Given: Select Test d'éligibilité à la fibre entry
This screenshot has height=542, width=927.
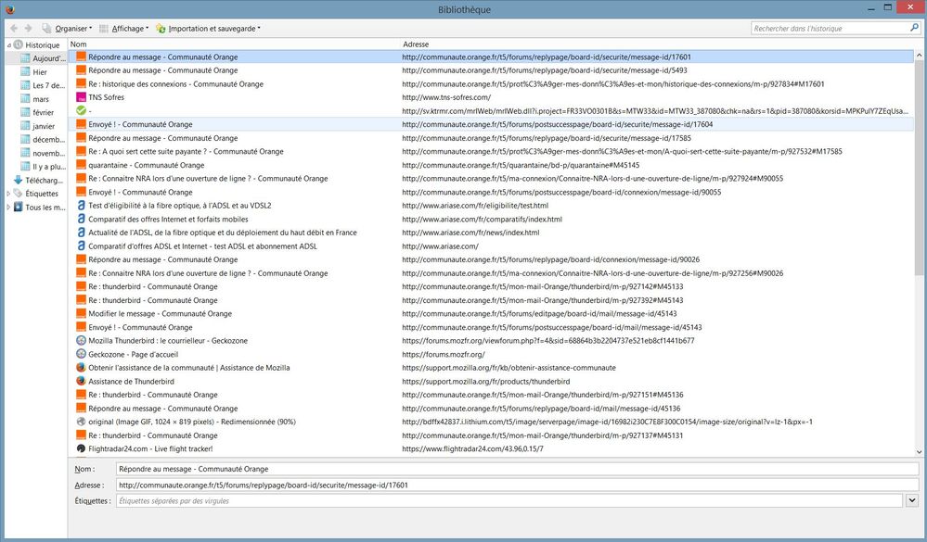Looking at the screenshot, I should coord(491,206).
